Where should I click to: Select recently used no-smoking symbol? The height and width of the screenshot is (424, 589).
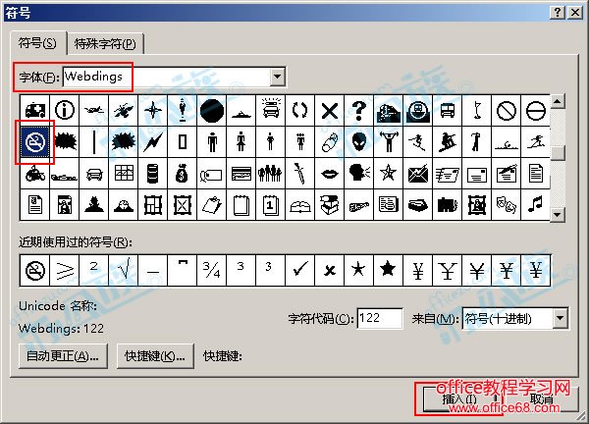tap(35, 271)
